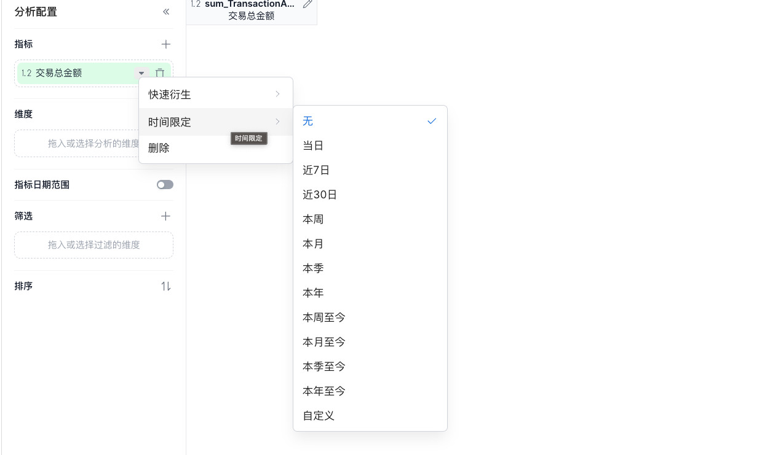Image resolution: width=770 pixels, height=455 pixels.
Task: Pick 自定义 custom time range
Action: coord(319,416)
